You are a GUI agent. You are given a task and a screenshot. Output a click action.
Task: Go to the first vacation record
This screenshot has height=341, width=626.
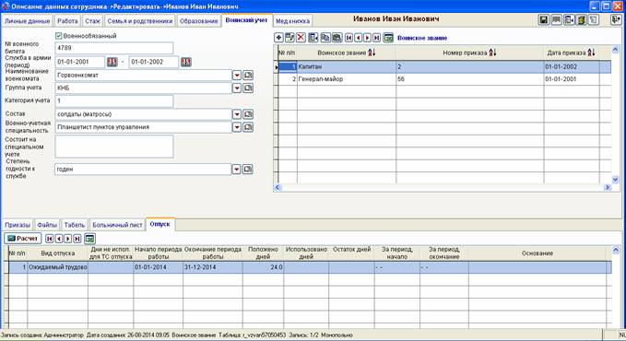pyautogui.click(x=50, y=239)
